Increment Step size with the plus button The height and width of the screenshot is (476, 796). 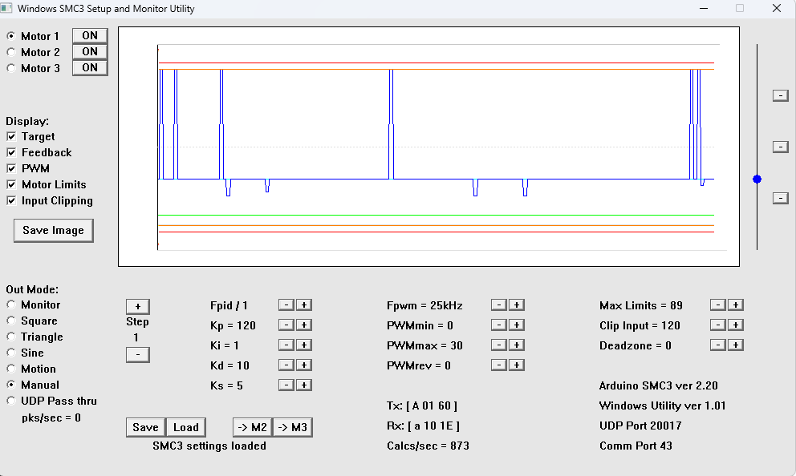tap(137, 305)
